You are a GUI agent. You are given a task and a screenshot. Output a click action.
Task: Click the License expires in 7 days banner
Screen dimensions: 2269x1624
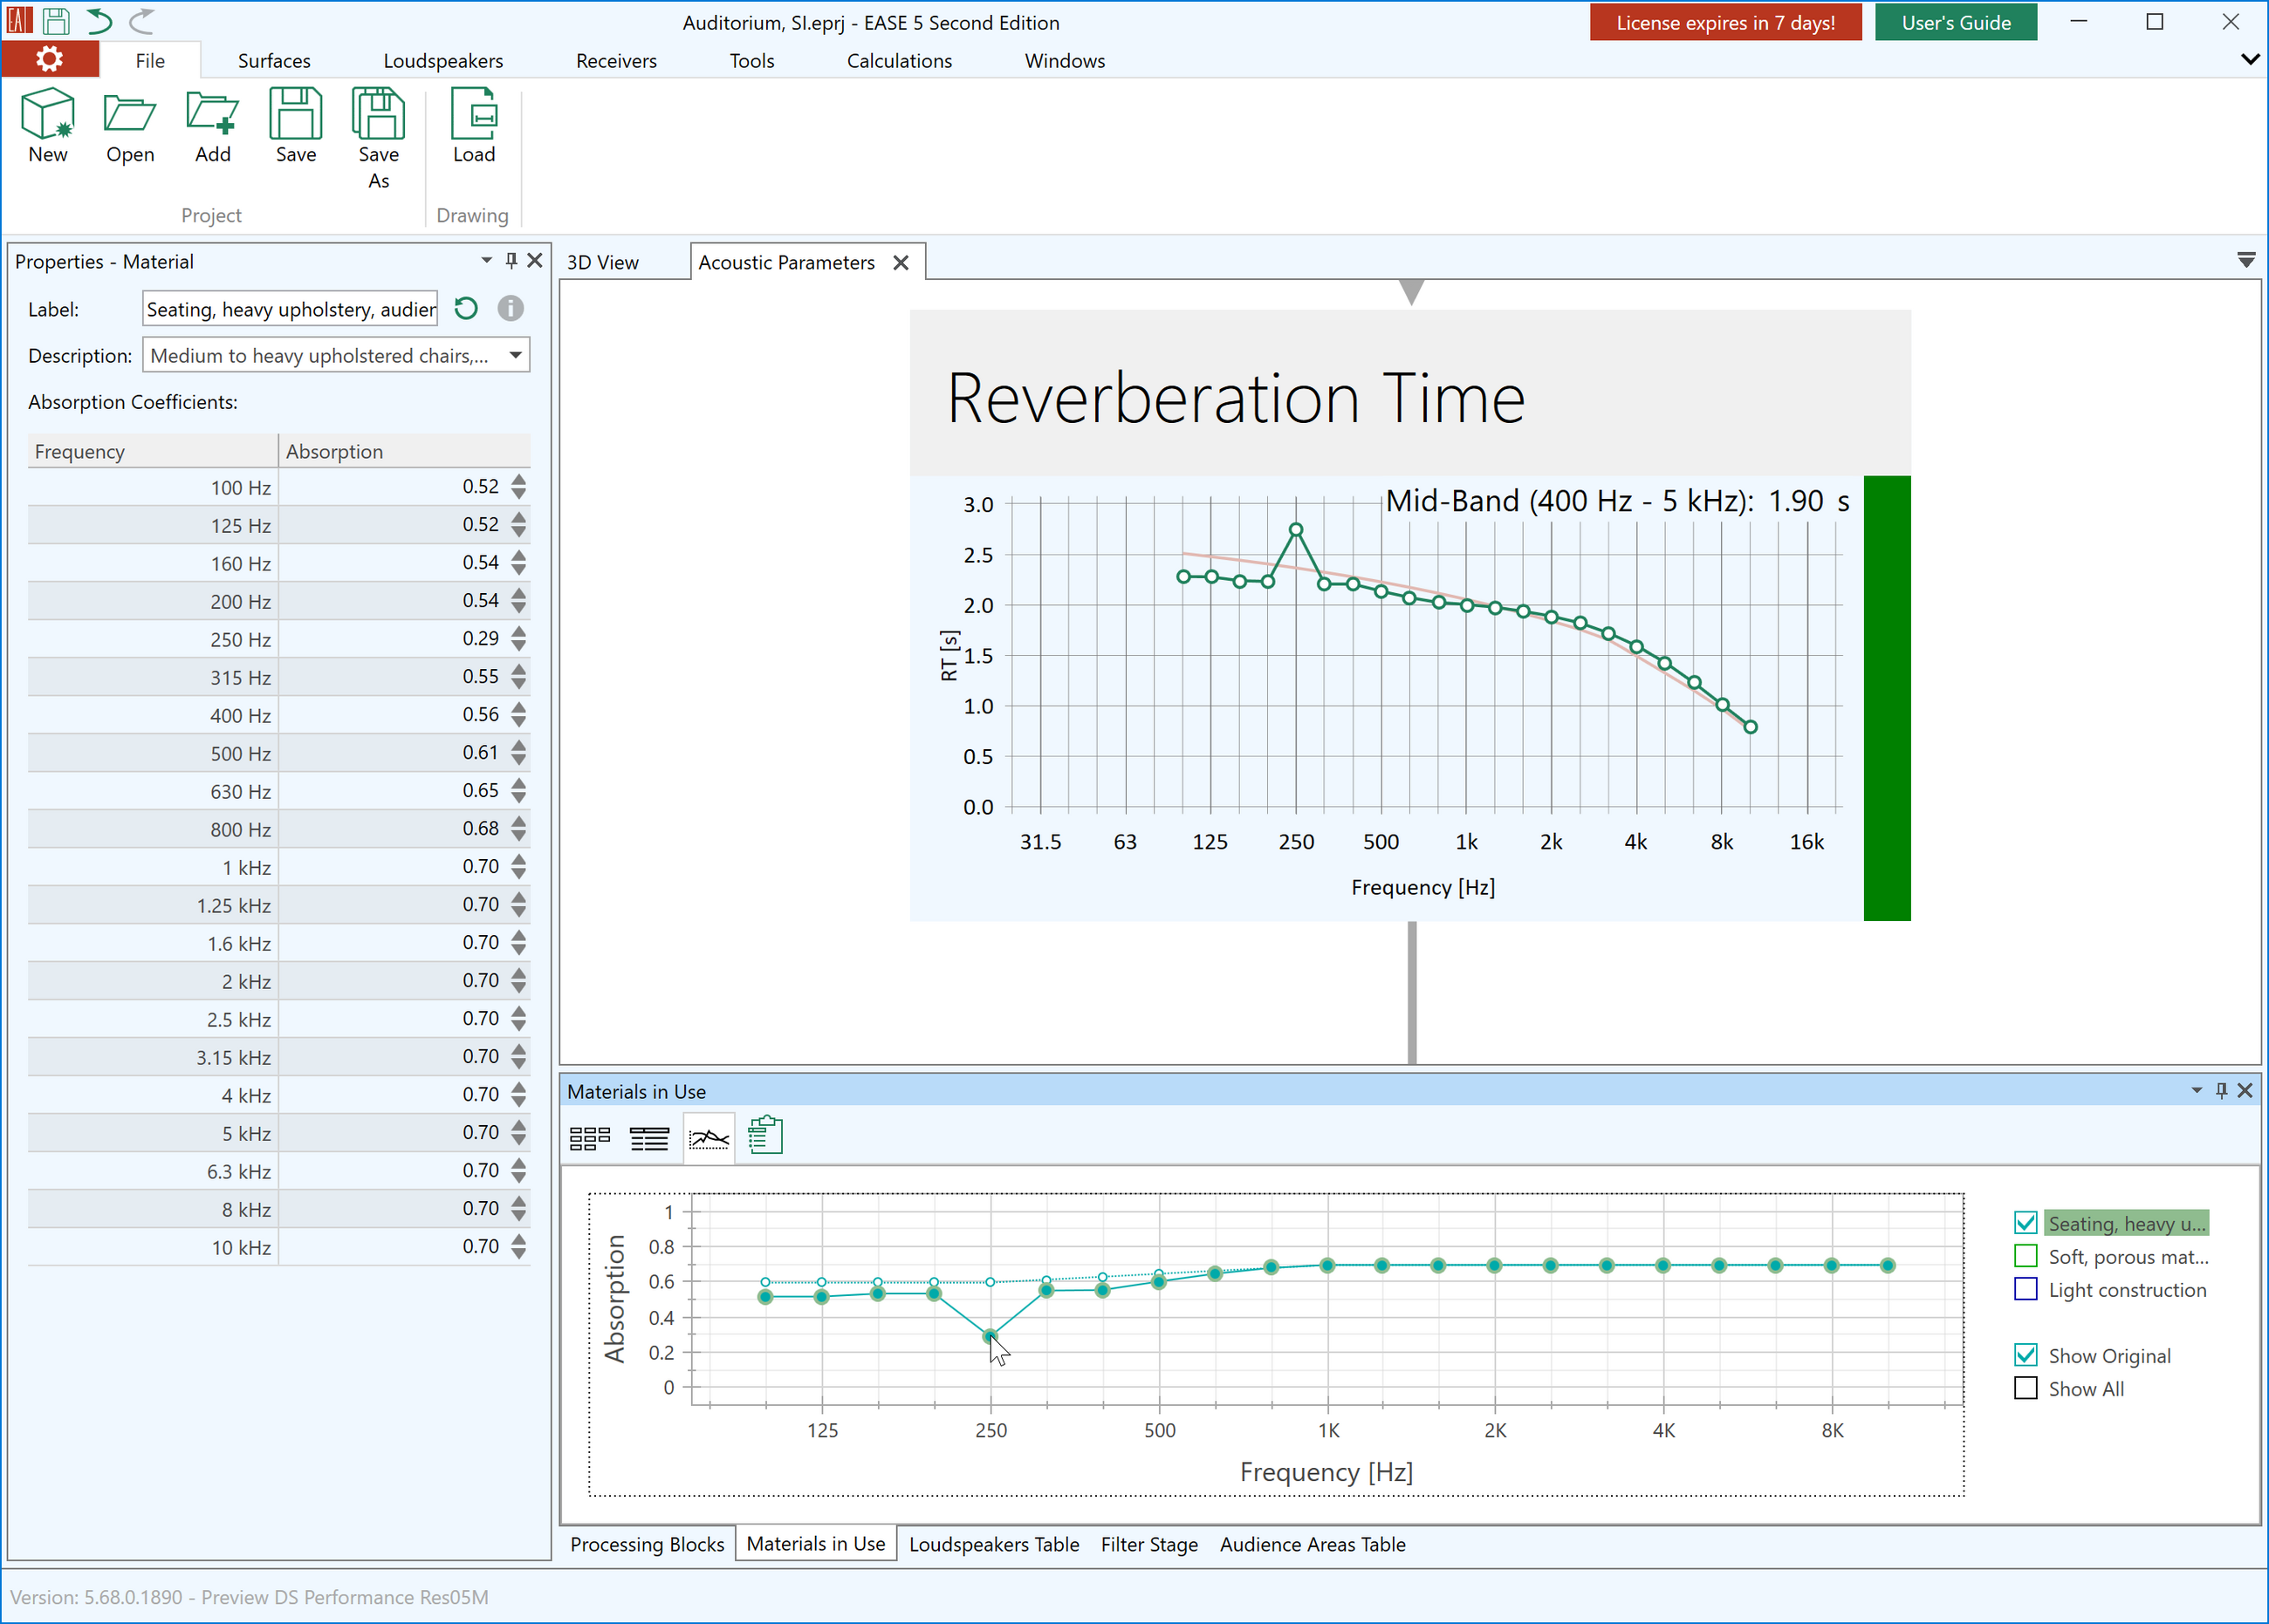click(x=1724, y=22)
